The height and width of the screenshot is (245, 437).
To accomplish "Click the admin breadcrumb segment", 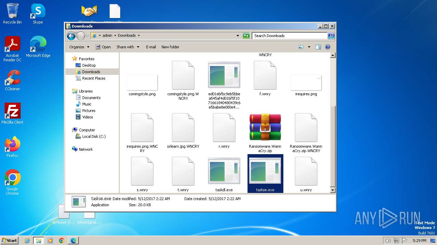I will coord(107,35).
